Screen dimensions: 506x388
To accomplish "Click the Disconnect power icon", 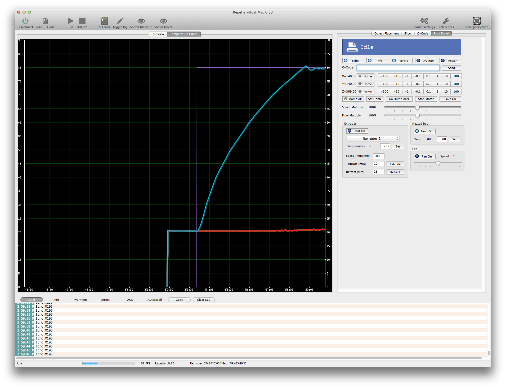I will tap(25, 21).
